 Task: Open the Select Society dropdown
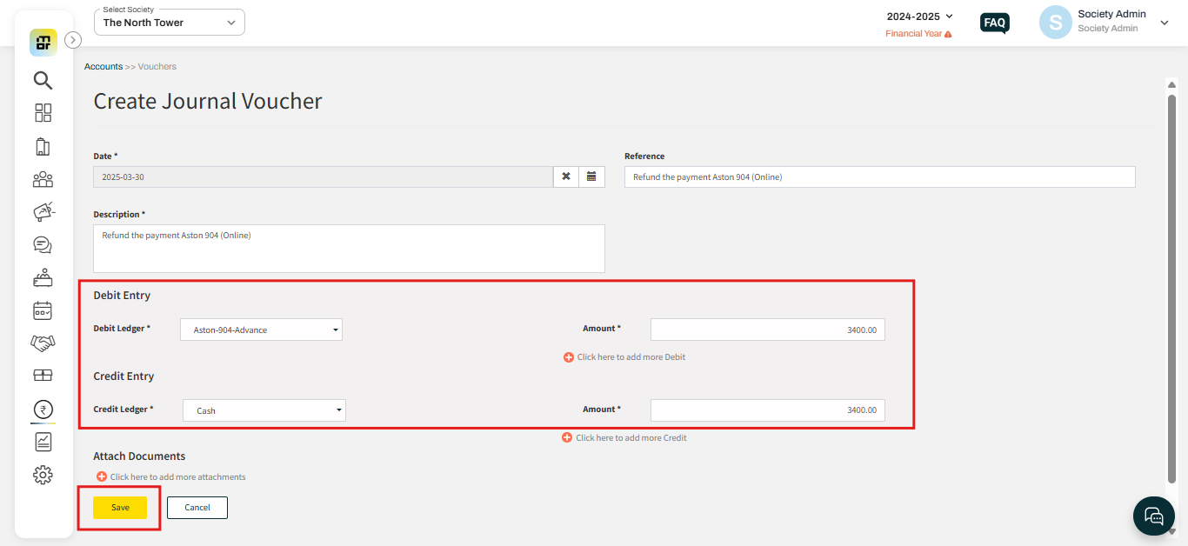pos(170,23)
